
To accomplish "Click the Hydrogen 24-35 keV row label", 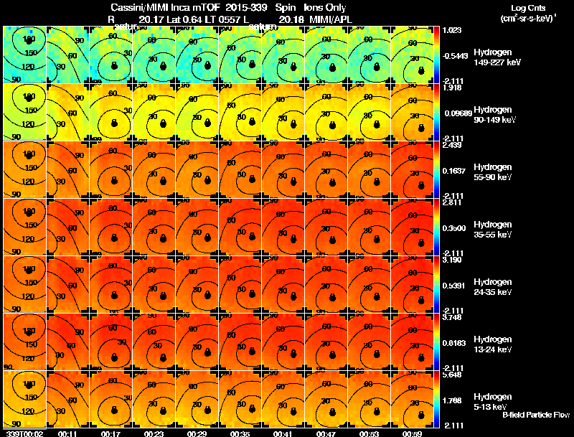I will [x=493, y=287].
